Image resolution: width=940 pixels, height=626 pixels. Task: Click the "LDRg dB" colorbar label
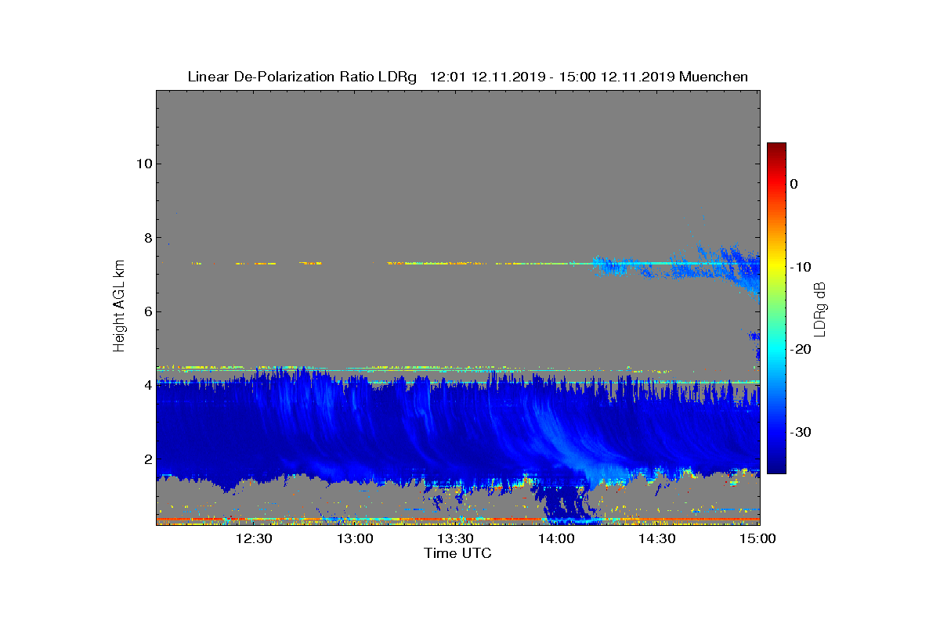tap(819, 308)
